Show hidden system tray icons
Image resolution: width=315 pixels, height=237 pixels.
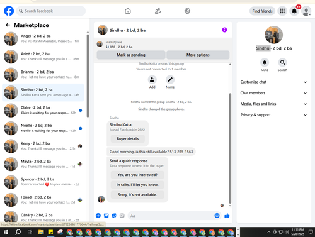268,232
